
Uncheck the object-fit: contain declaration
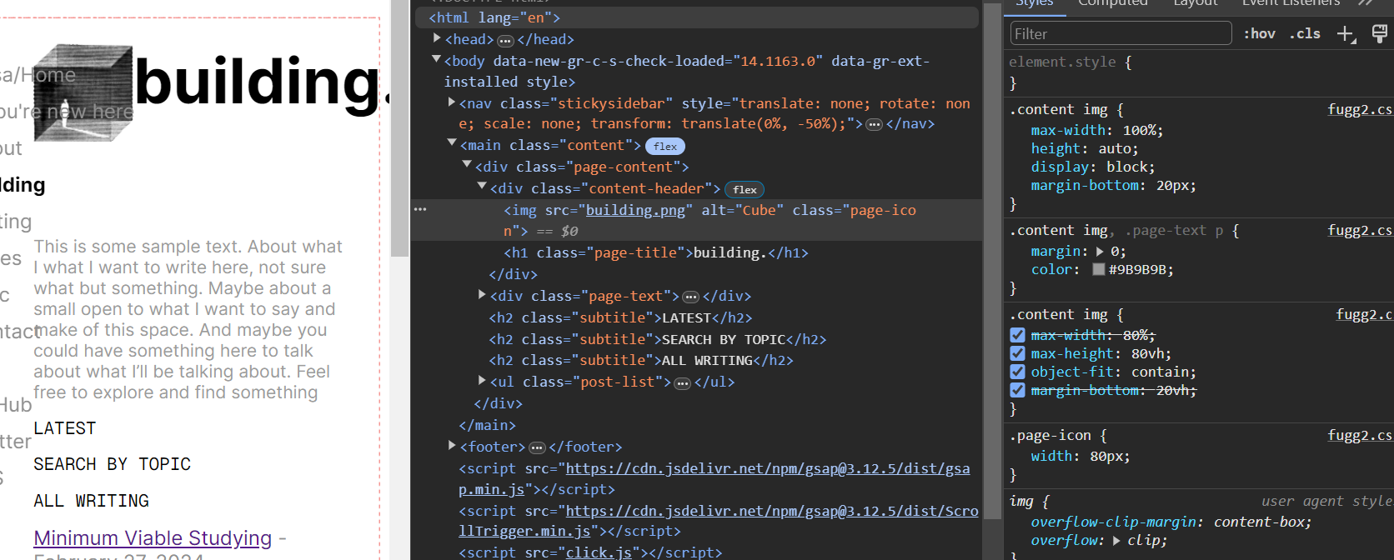click(x=1017, y=372)
